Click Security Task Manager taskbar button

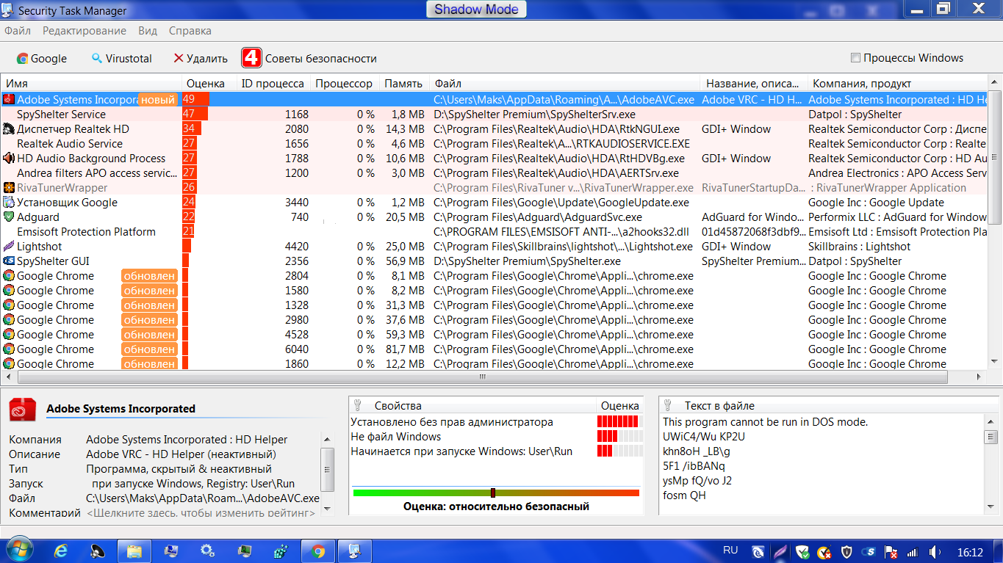[x=354, y=551]
